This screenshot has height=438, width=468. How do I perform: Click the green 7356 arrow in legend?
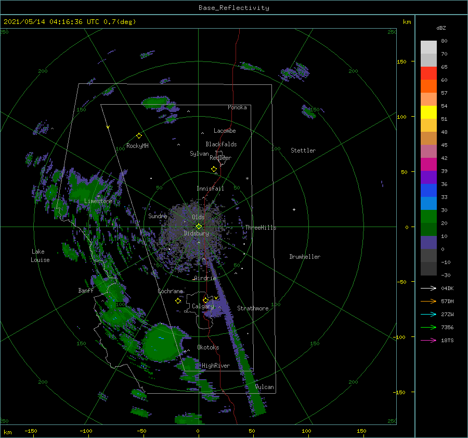coord(428,328)
